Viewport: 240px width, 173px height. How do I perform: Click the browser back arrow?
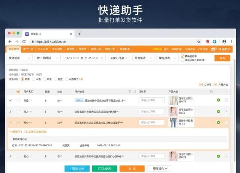coord(10,42)
